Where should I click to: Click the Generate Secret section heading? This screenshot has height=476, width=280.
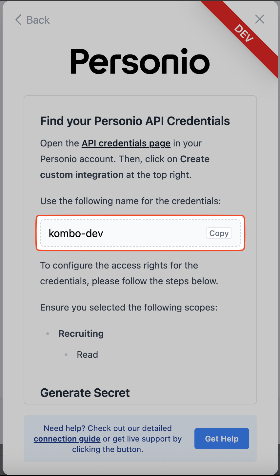click(85, 393)
